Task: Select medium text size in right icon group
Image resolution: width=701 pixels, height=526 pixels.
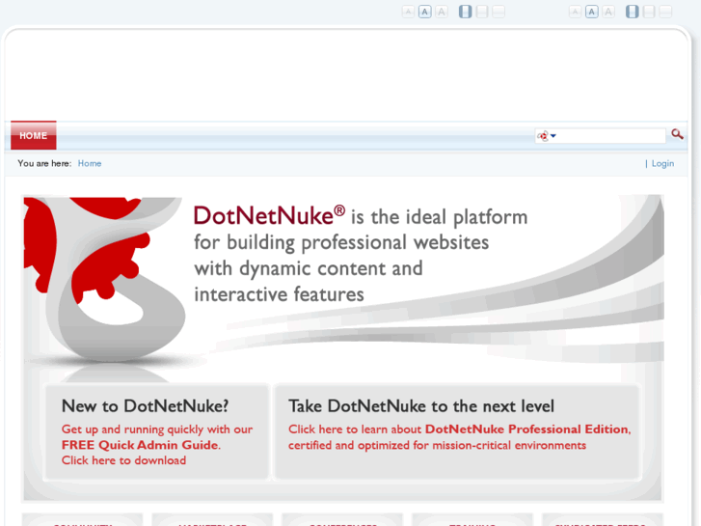Action: [x=591, y=12]
